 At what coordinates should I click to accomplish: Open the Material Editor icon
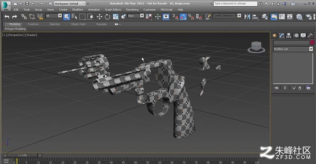click(299, 17)
